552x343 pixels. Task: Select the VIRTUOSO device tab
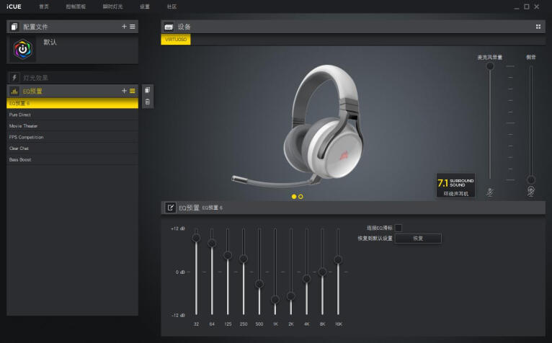176,40
